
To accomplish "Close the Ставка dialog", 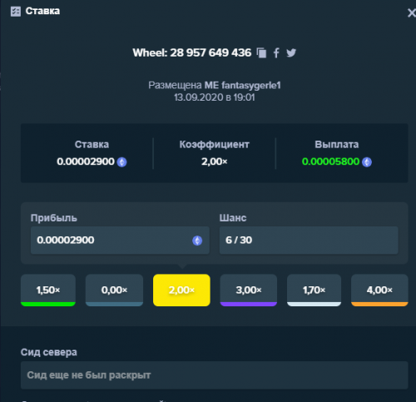I will point(412,12).
